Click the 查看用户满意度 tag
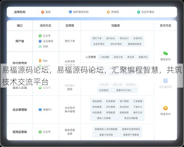Viewport: 184px width, 147px height. coord(131,135)
